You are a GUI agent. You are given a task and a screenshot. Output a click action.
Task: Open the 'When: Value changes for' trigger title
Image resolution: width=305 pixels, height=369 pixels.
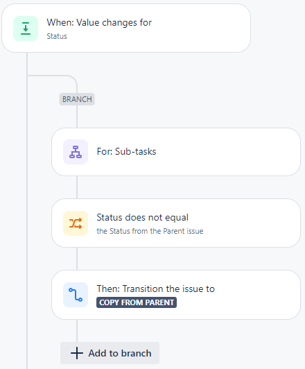(x=99, y=23)
